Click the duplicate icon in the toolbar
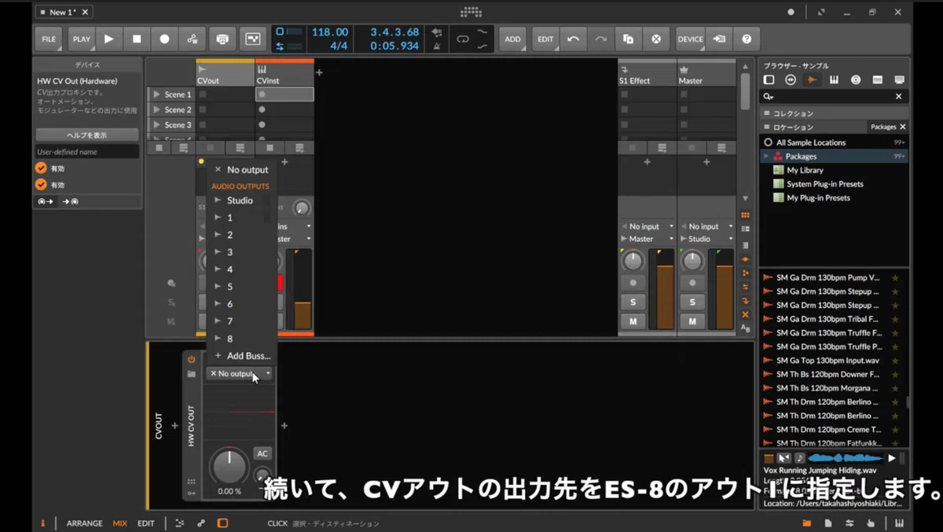Image resolution: width=943 pixels, height=532 pixels. (629, 39)
